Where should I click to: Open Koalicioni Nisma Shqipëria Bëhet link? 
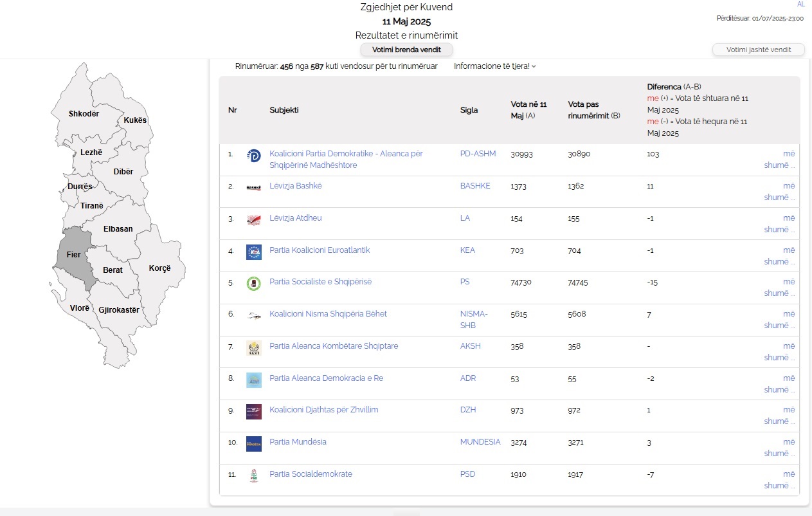(x=328, y=314)
